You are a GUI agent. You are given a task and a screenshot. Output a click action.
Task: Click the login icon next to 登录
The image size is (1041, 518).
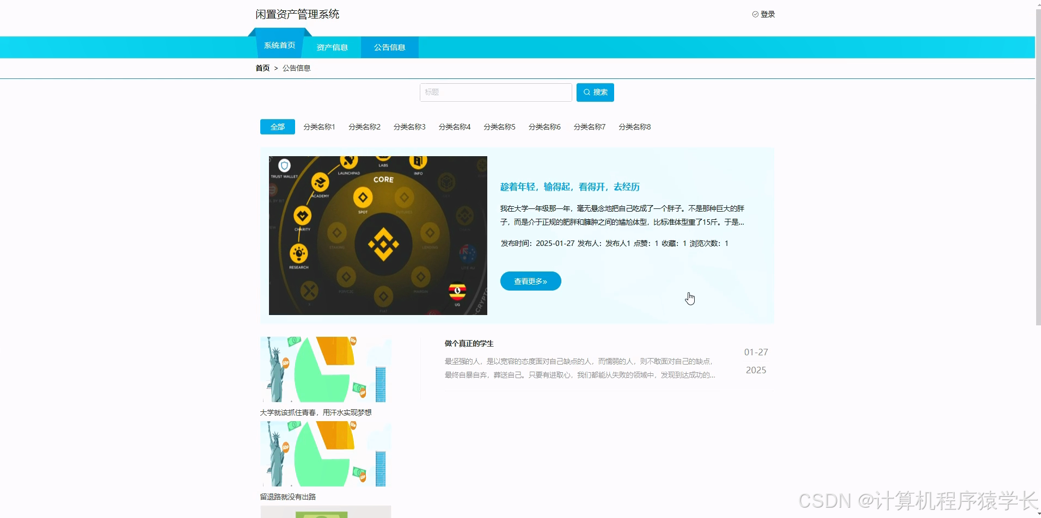click(x=755, y=14)
